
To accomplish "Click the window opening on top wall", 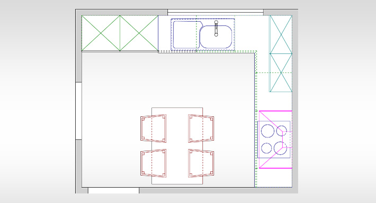I will click(x=216, y=12).
